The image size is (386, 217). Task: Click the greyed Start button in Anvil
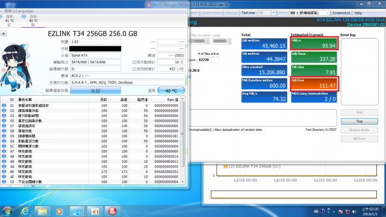pyautogui.click(x=359, y=113)
